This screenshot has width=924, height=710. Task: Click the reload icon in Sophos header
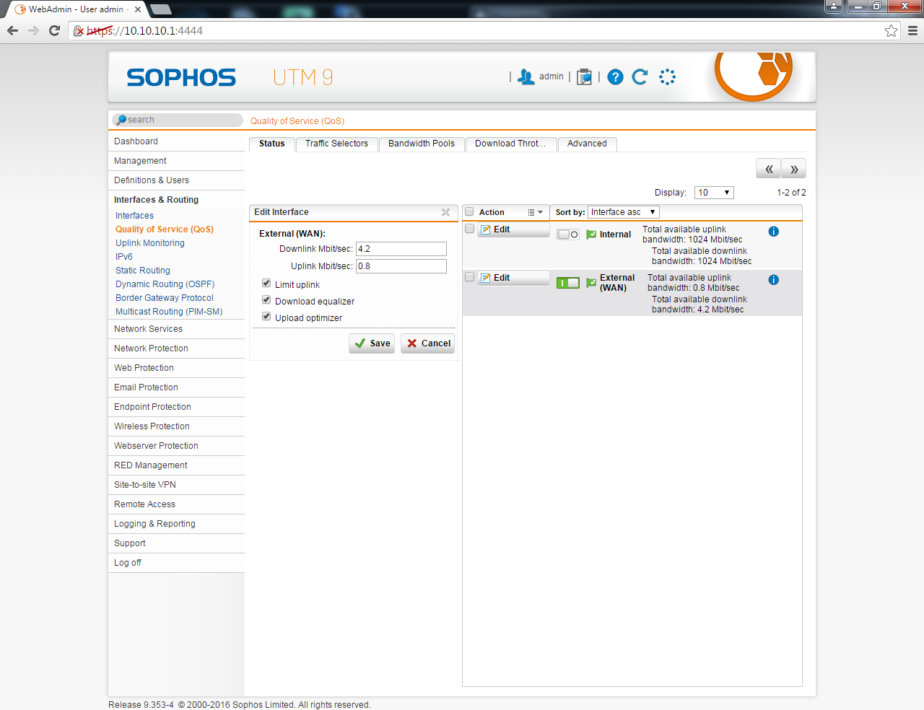pyautogui.click(x=640, y=76)
